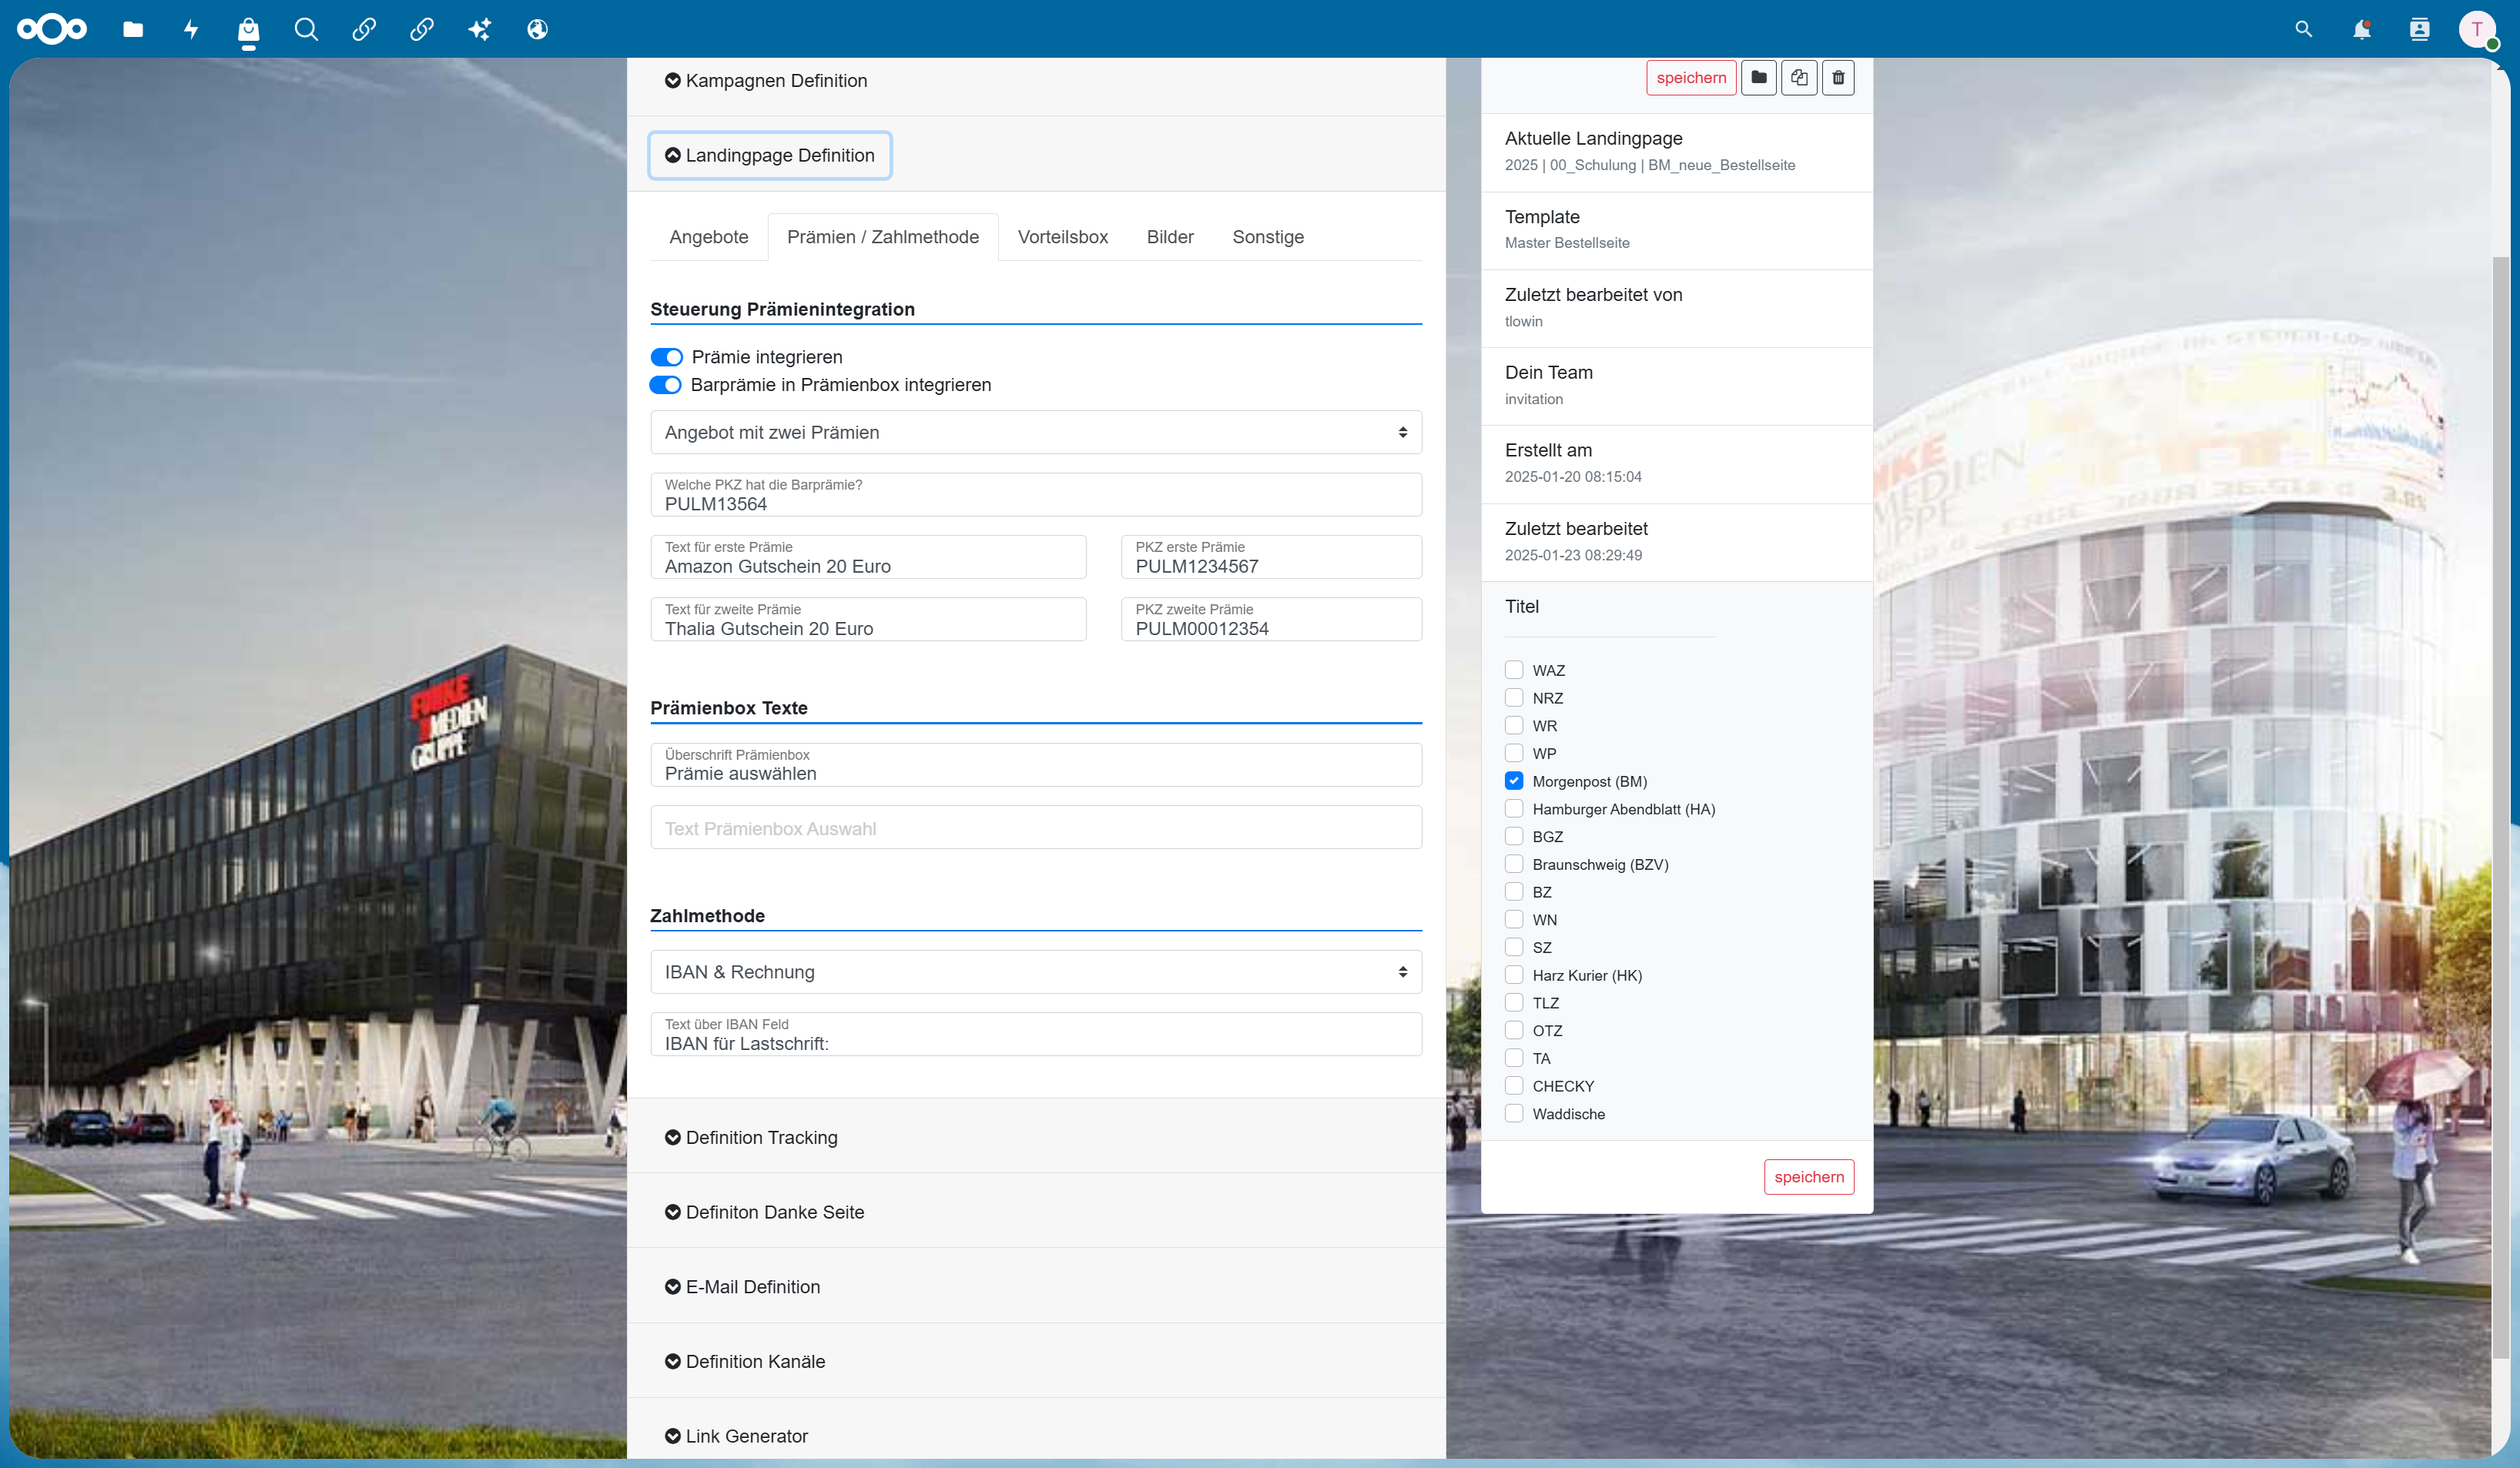The width and height of the screenshot is (2520, 1468).
Task: Click the PKZ zweite Prämie field
Action: (1271, 620)
